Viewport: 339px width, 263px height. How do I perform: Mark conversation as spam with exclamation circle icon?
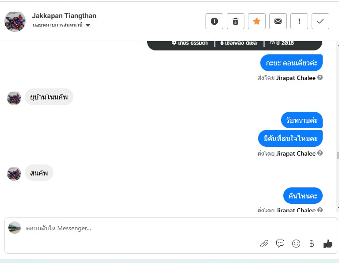click(214, 21)
